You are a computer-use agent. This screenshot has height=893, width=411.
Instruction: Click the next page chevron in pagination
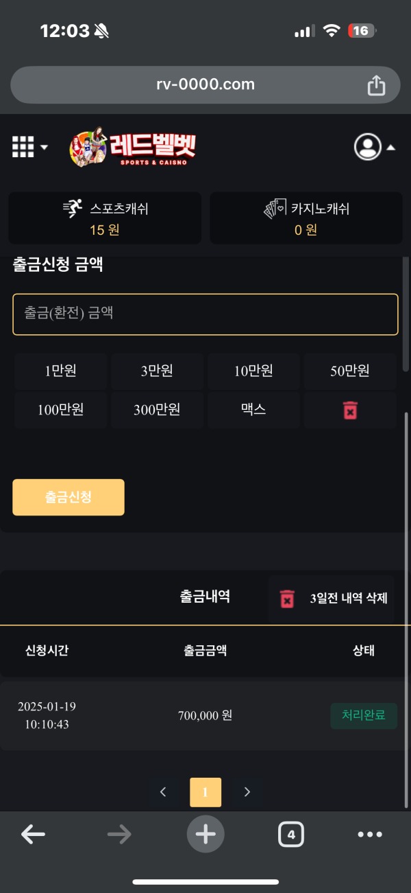[247, 791]
